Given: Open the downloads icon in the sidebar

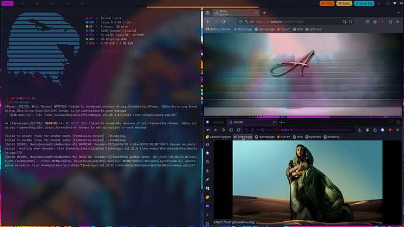Looking at the screenshot, I should coord(207,171).
